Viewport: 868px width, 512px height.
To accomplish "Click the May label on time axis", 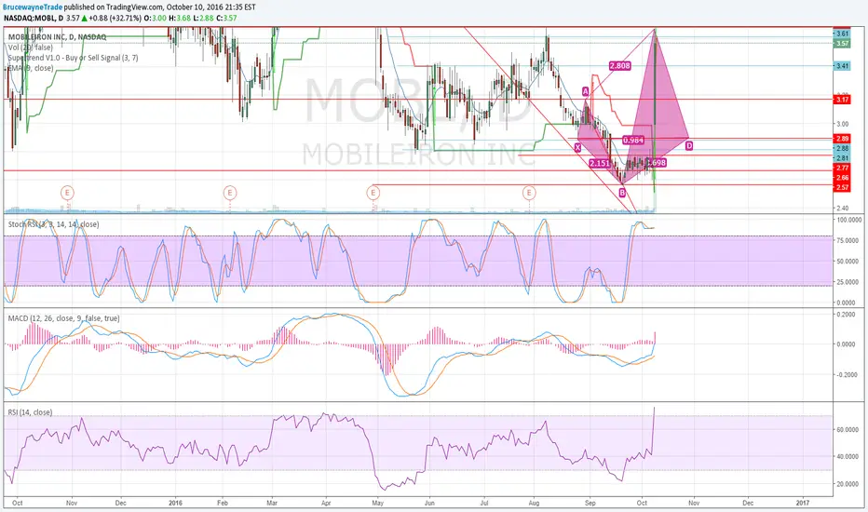I will [x=378, y=503].
